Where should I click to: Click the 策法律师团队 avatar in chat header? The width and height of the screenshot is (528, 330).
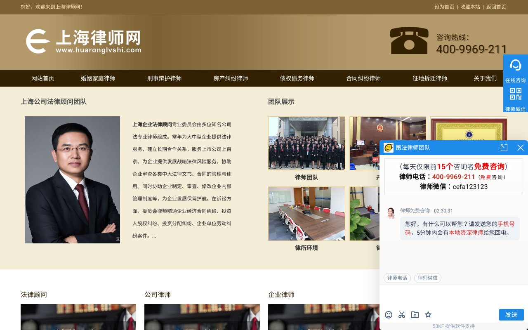(x=388, y=147)
